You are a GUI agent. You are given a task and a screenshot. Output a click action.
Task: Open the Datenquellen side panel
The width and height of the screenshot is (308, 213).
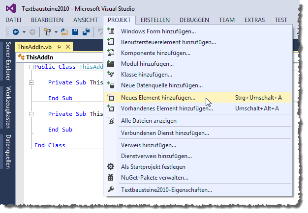pyautogui.click(x=8, y=152)
